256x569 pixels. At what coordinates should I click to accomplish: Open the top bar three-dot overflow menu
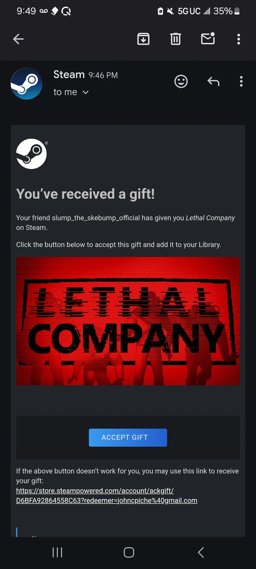tap(239, 39)
